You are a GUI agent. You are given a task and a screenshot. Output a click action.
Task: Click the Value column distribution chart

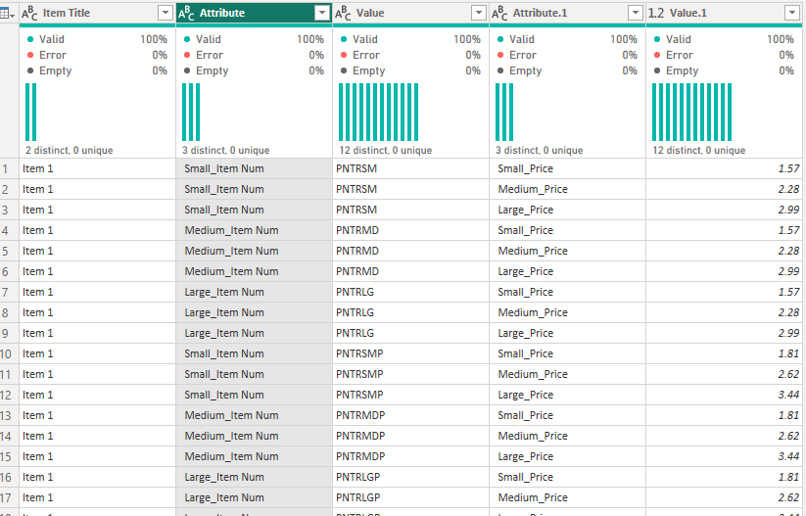pos(378,112)
